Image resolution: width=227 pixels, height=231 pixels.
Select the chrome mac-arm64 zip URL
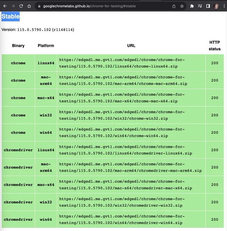pos(123,81)
